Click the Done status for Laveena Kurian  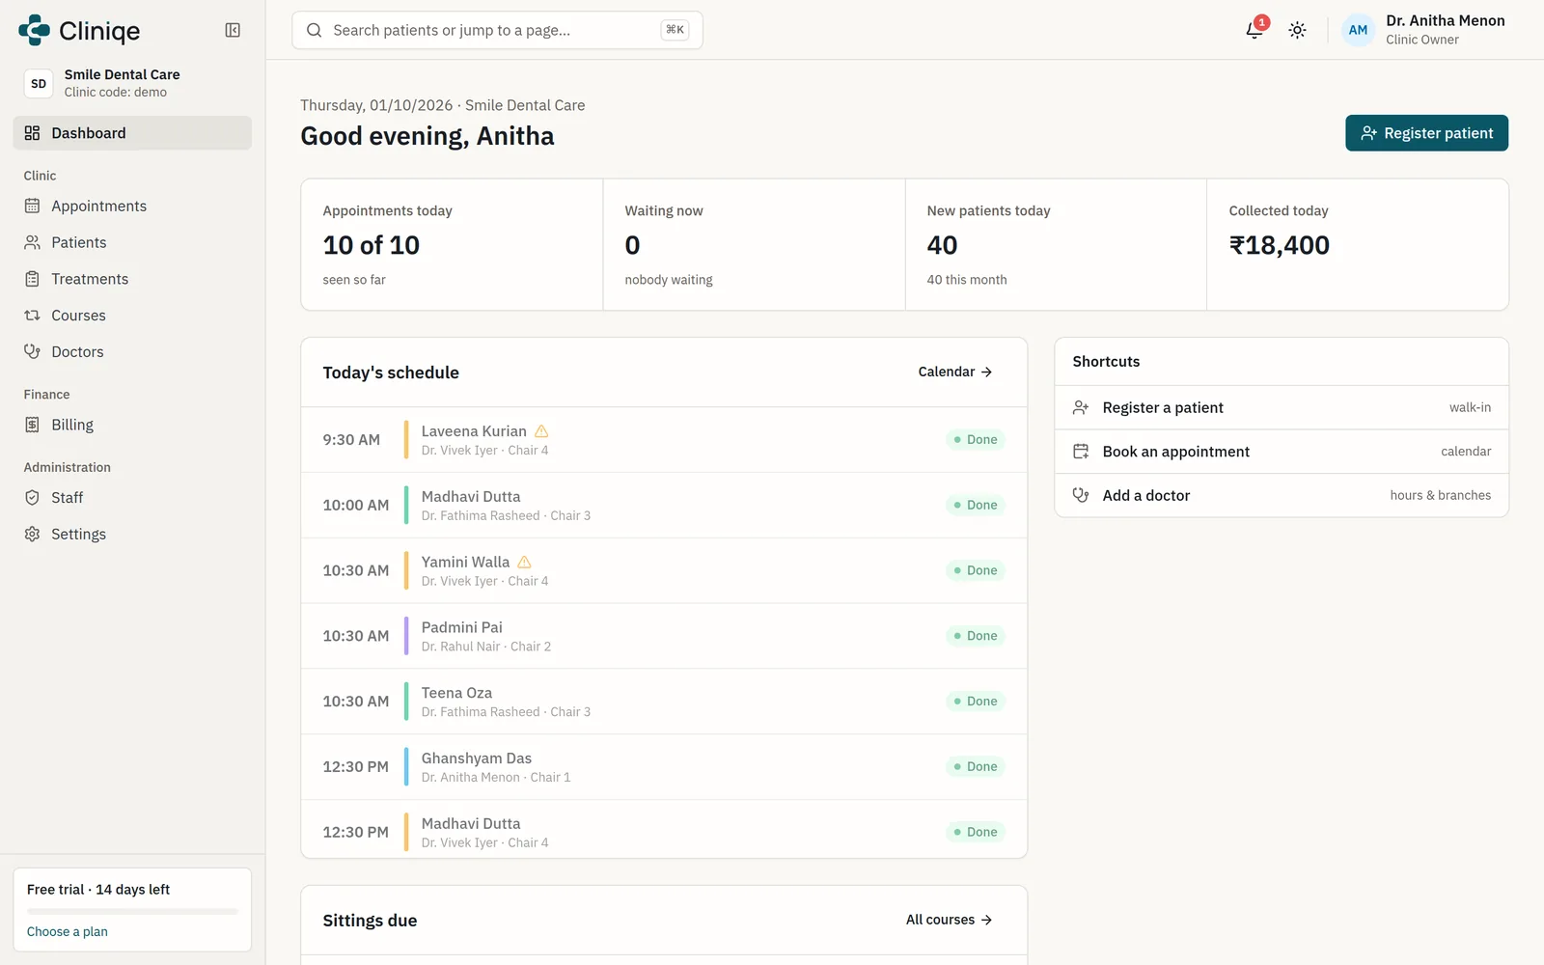click(x=976, y=439)
